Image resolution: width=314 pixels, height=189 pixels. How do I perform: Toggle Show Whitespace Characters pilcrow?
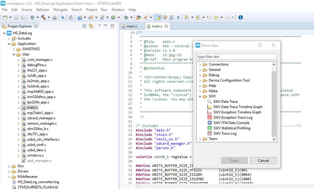pyautogui.click(x=178, y=18)
